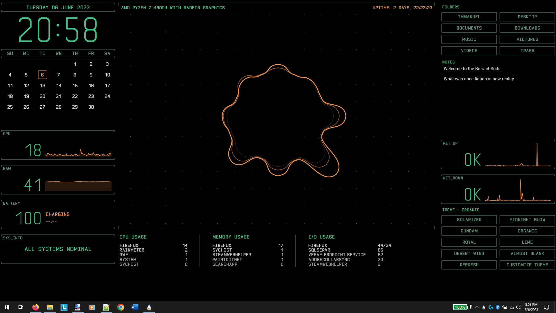The width and height of the screenshot is (556, 313).
Task: Click the highlighted date 6 in calendar
Action: 42,75
